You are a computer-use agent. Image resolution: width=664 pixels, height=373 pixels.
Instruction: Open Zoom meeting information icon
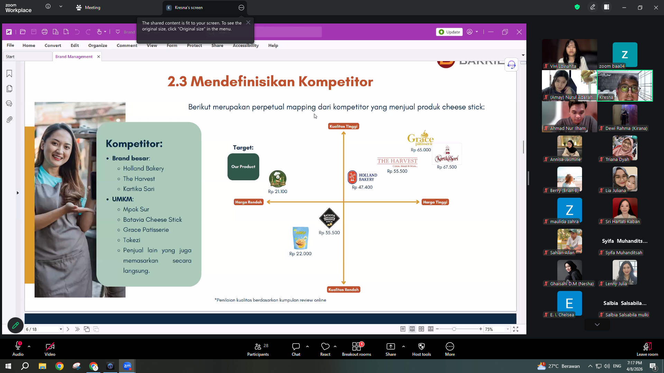tap(48, 7)
